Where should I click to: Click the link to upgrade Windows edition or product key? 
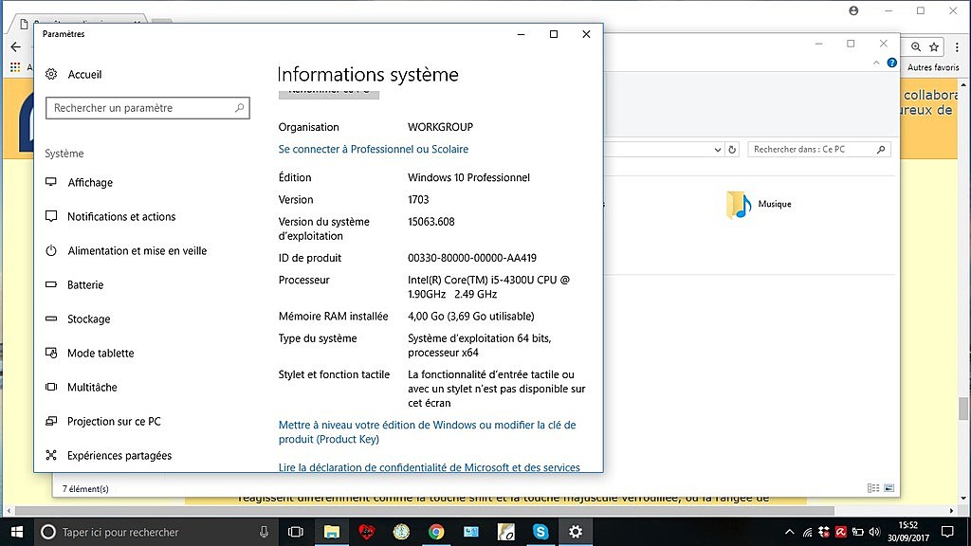click(x=428, y=432)
